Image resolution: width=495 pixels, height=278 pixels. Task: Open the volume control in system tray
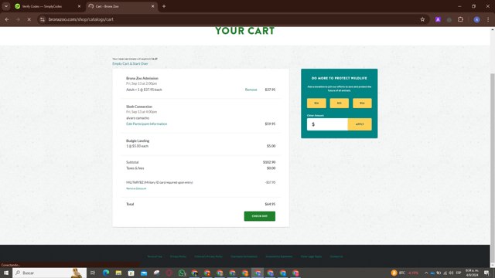(451, 273)
